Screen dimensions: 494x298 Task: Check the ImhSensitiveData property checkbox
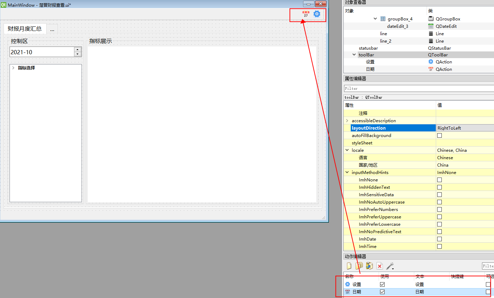(x=439, y=194)
